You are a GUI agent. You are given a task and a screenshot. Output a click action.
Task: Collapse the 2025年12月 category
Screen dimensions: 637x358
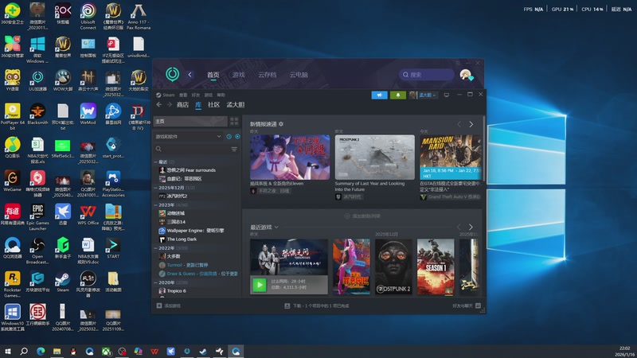[x=156, y=188]
